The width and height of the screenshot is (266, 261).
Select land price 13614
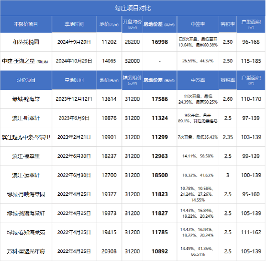coord(109,99)
